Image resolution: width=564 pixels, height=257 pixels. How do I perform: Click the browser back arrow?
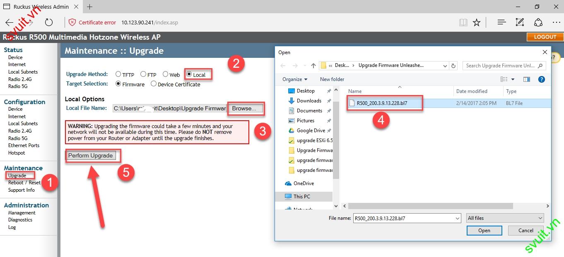pyautogui.click(x=10, y=22)
